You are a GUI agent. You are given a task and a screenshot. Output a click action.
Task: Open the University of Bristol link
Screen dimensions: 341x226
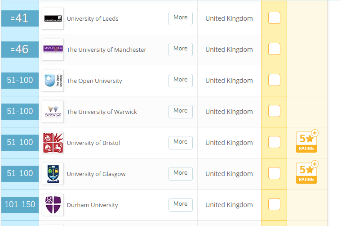tap(93, 143)
